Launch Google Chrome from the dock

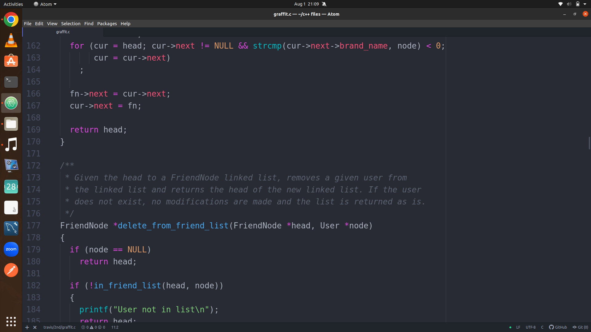point(11,20)
